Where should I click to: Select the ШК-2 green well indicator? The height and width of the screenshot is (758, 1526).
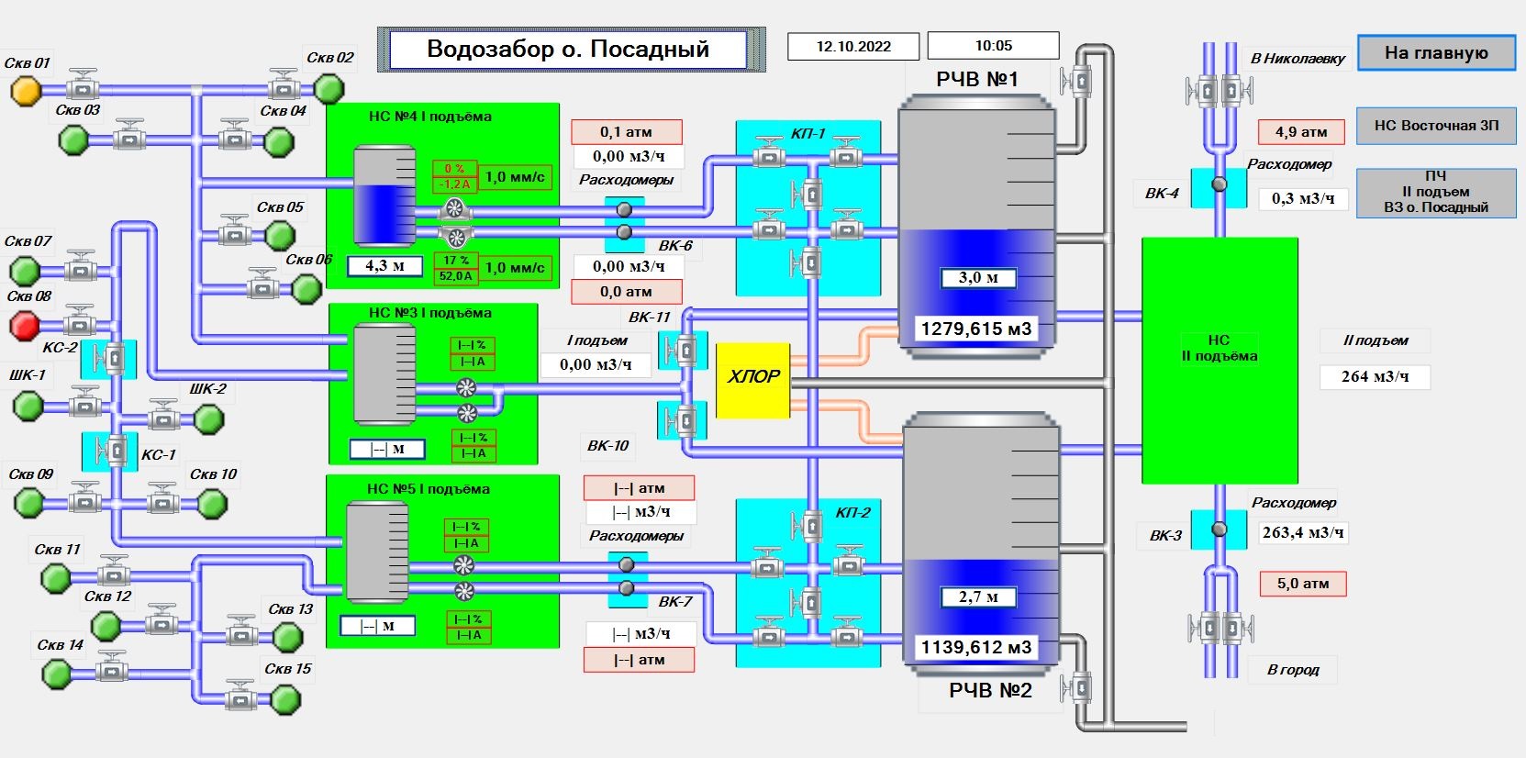(x=209, y=420)
